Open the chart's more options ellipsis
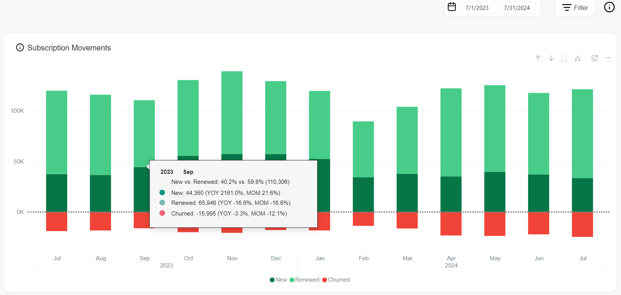This screenshot has height=295, width=621. pos(608,58)
